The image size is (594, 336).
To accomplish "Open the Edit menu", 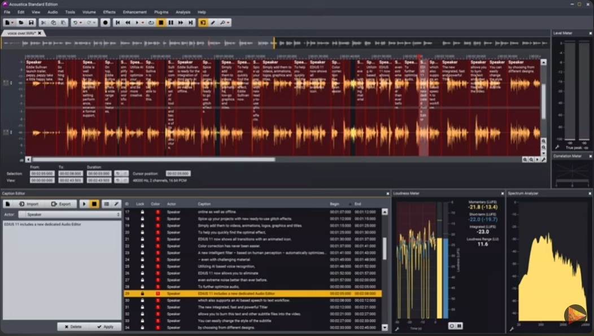I will click(21, 12).
